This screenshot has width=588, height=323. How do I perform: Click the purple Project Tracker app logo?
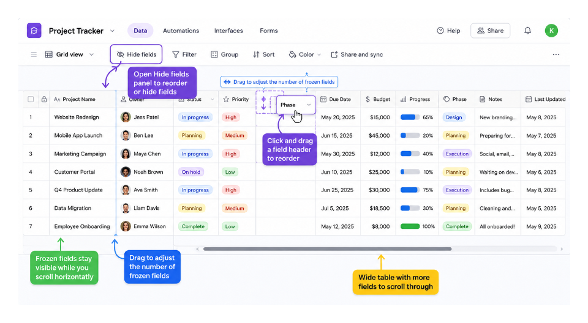tap(34, 31)
